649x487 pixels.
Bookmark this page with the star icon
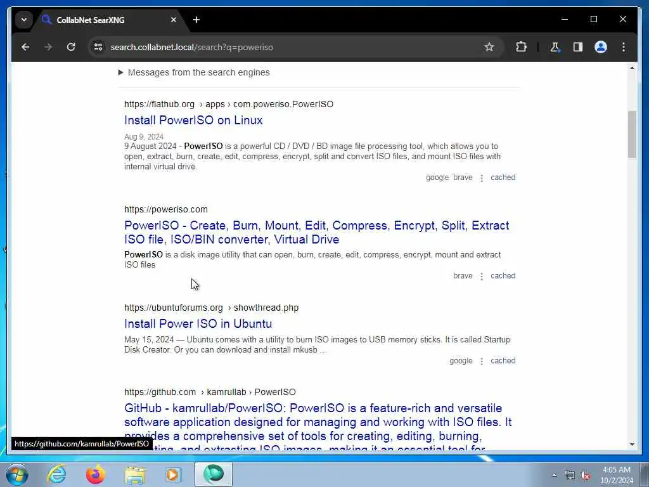point(489,47)
